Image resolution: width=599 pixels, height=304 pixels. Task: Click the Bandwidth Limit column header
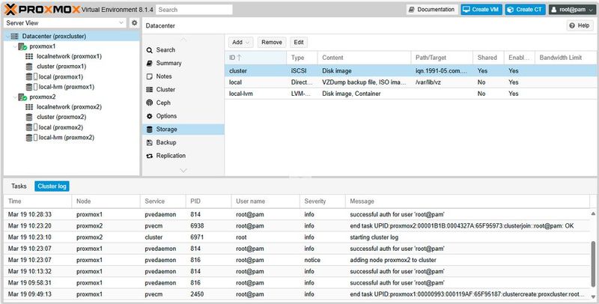[565, 58]
